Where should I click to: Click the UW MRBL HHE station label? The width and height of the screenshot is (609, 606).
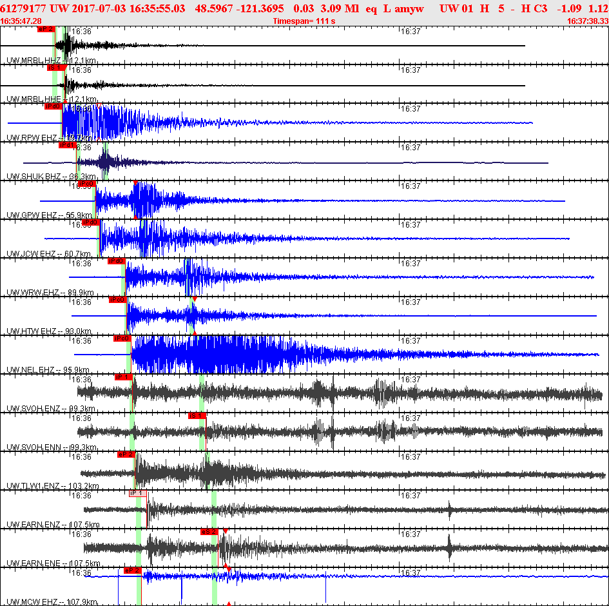click(x=52, y=99)
